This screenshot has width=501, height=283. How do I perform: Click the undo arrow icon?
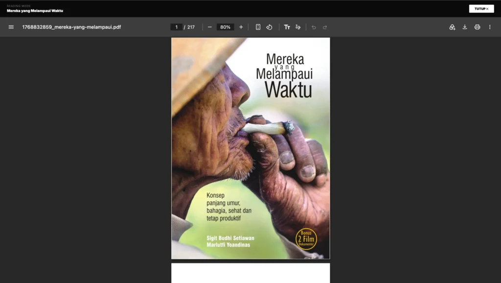[x=314, y=27]
